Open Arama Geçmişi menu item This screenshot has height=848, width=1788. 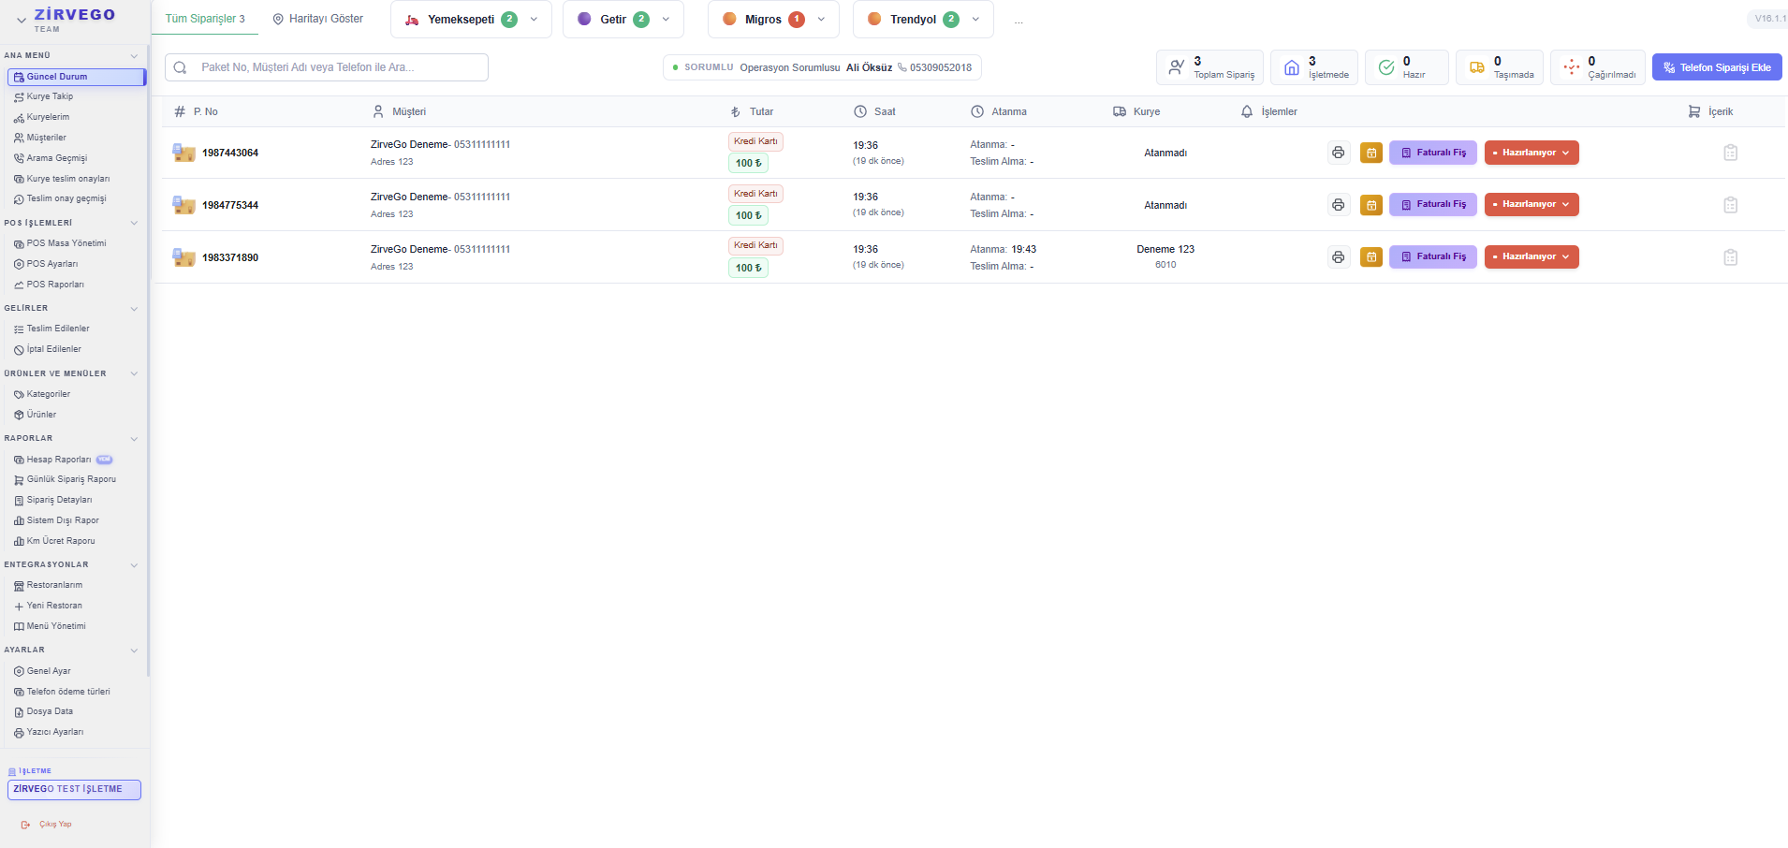pos(56,158)
